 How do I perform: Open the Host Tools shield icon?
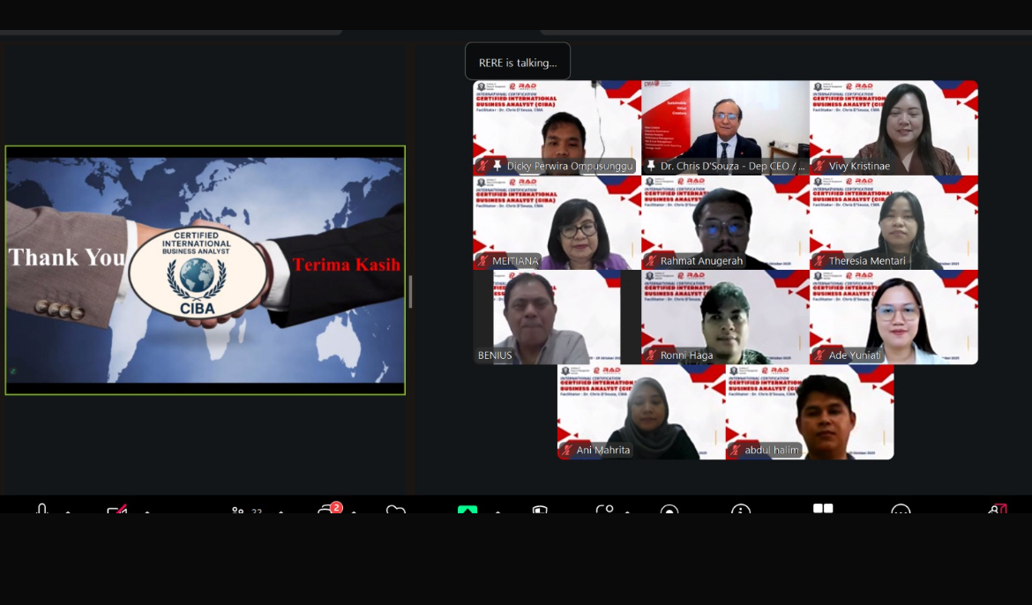click(x=540, y=510)
